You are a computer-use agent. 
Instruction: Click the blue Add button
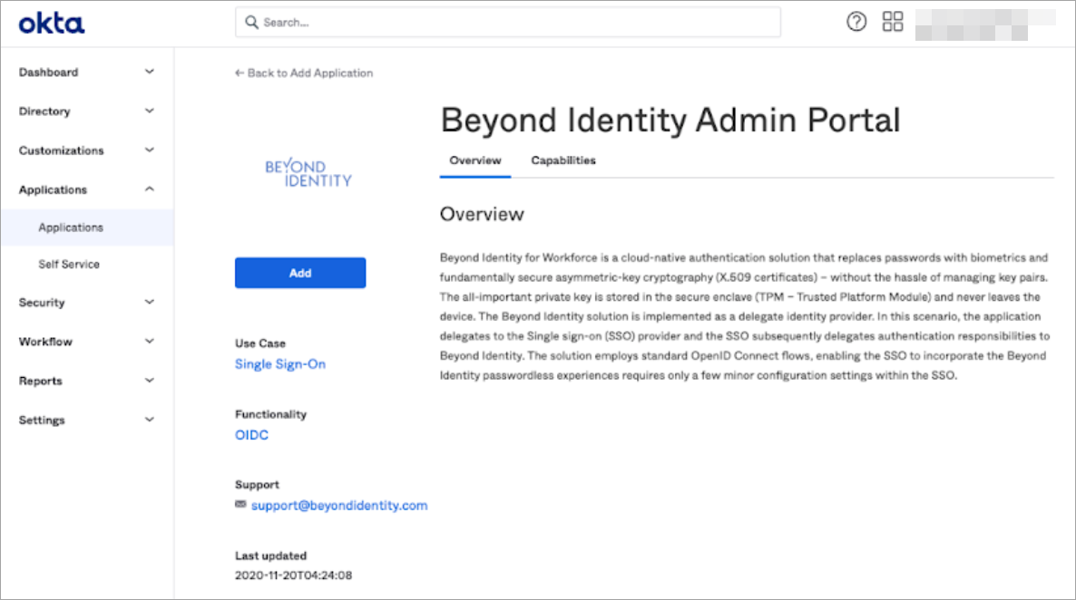pyautogui.click(x=300, y=272)
